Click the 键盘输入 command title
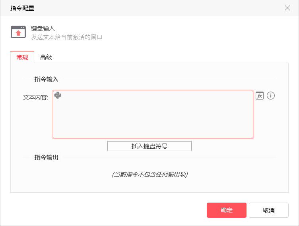This screenshot has height=226, width=299. [x=43, y=29]
